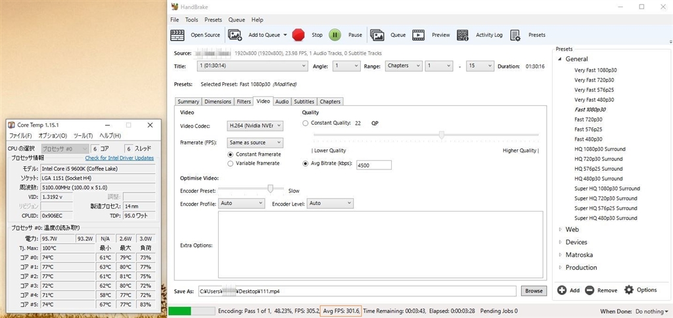Open the Encoder Level dropdown
The image size is (673, 318).
pyautogui.click(x=330, y=204)
